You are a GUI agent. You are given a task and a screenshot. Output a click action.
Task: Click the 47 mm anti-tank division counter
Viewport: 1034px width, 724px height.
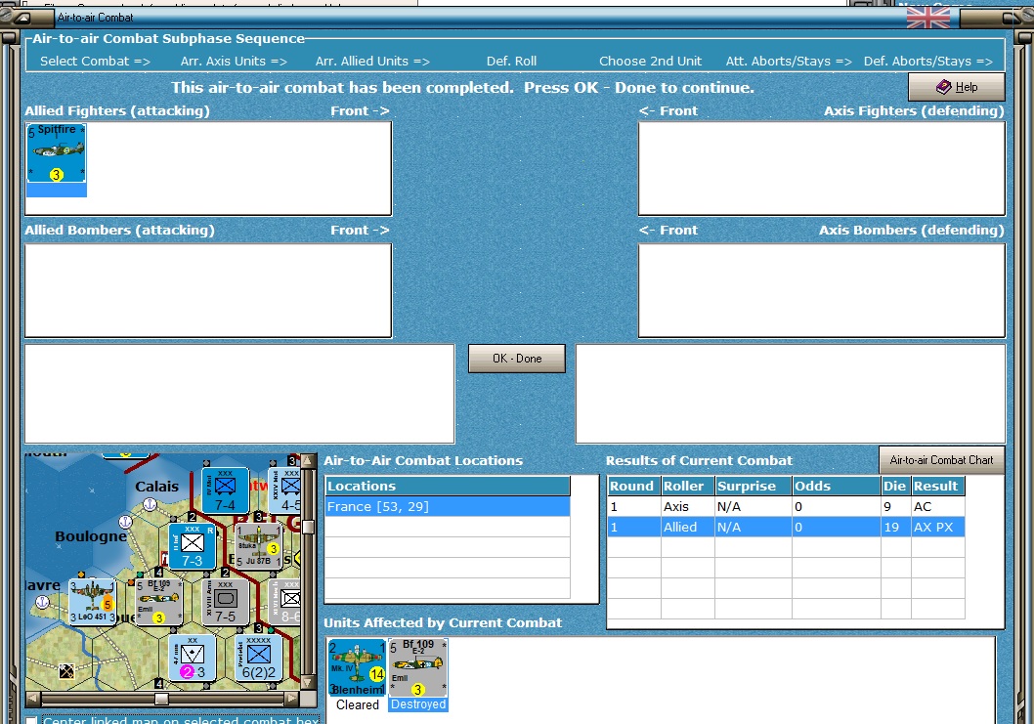192,658
